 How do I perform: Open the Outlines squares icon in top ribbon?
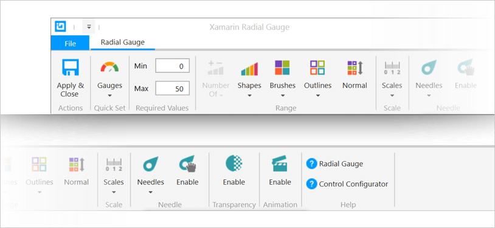[x=317, y=67]
